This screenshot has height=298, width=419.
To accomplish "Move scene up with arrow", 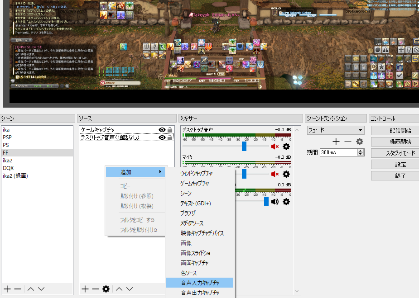I will coord(31,289).
